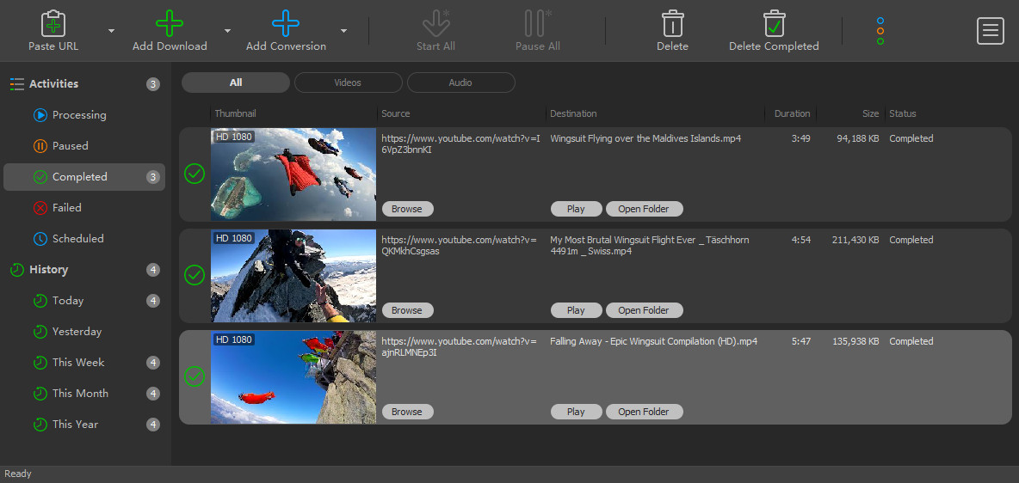
Task: Expand the Add Conversion dropdown arrow
Action: (x=343, y=31)
